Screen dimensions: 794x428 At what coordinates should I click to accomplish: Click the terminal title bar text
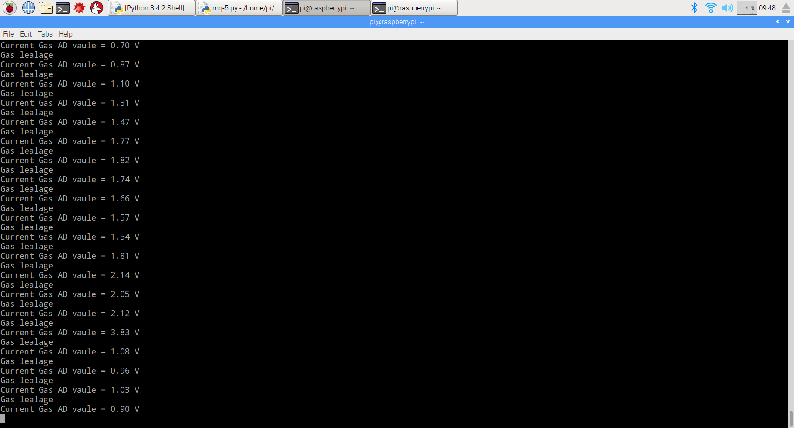tap(397, 22)
